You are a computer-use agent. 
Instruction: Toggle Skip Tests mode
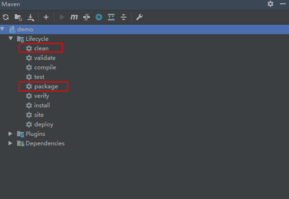point(87,17)
